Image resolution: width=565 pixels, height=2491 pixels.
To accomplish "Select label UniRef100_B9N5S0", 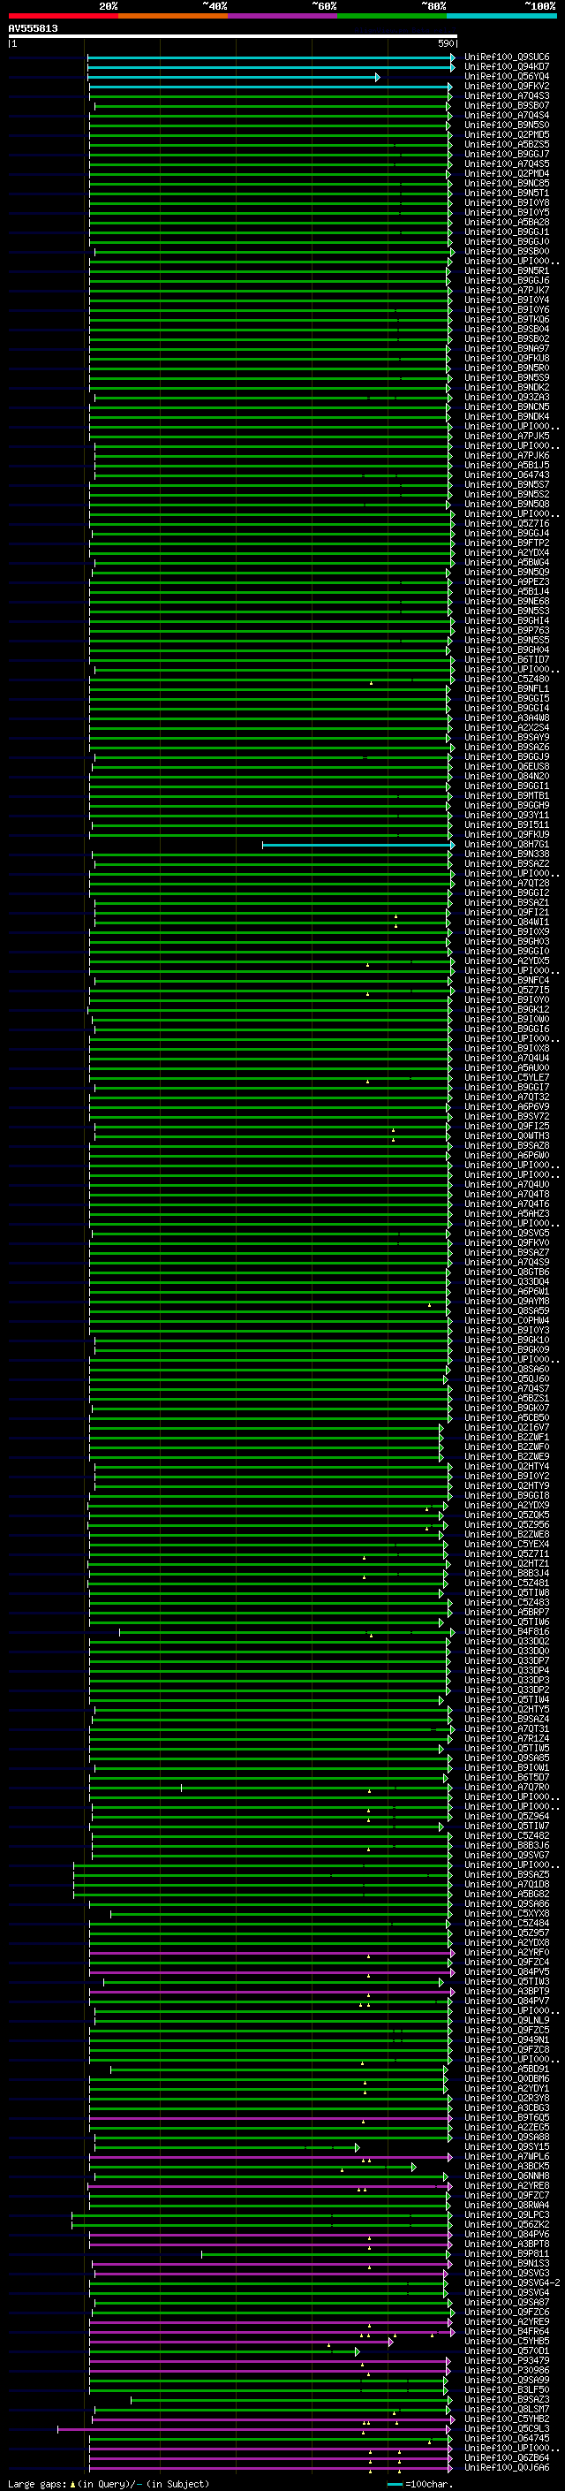I will coord(506,125).
